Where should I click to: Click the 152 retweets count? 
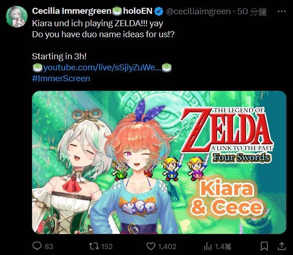pyautogui.click(x=107, y=246)
